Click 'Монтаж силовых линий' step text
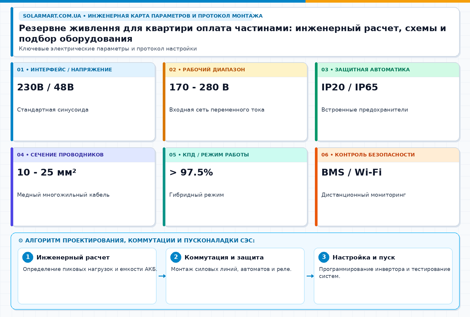This screenshot has width=470, height=317. click(231, 269)
